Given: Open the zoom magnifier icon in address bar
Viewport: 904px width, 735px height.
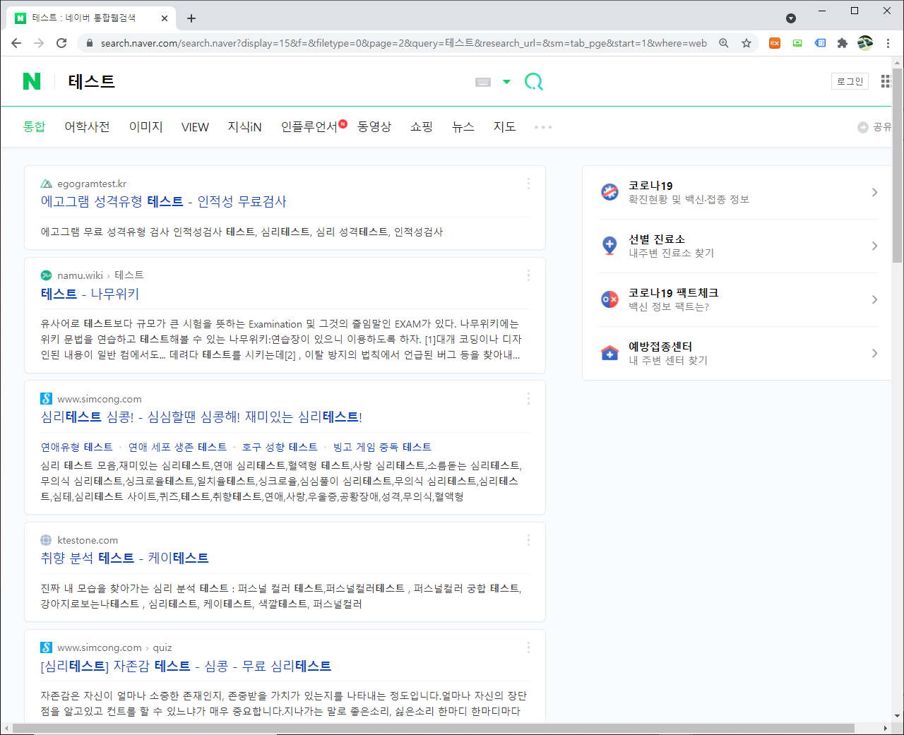Looking at the screenshot, I should pos(724,43).
